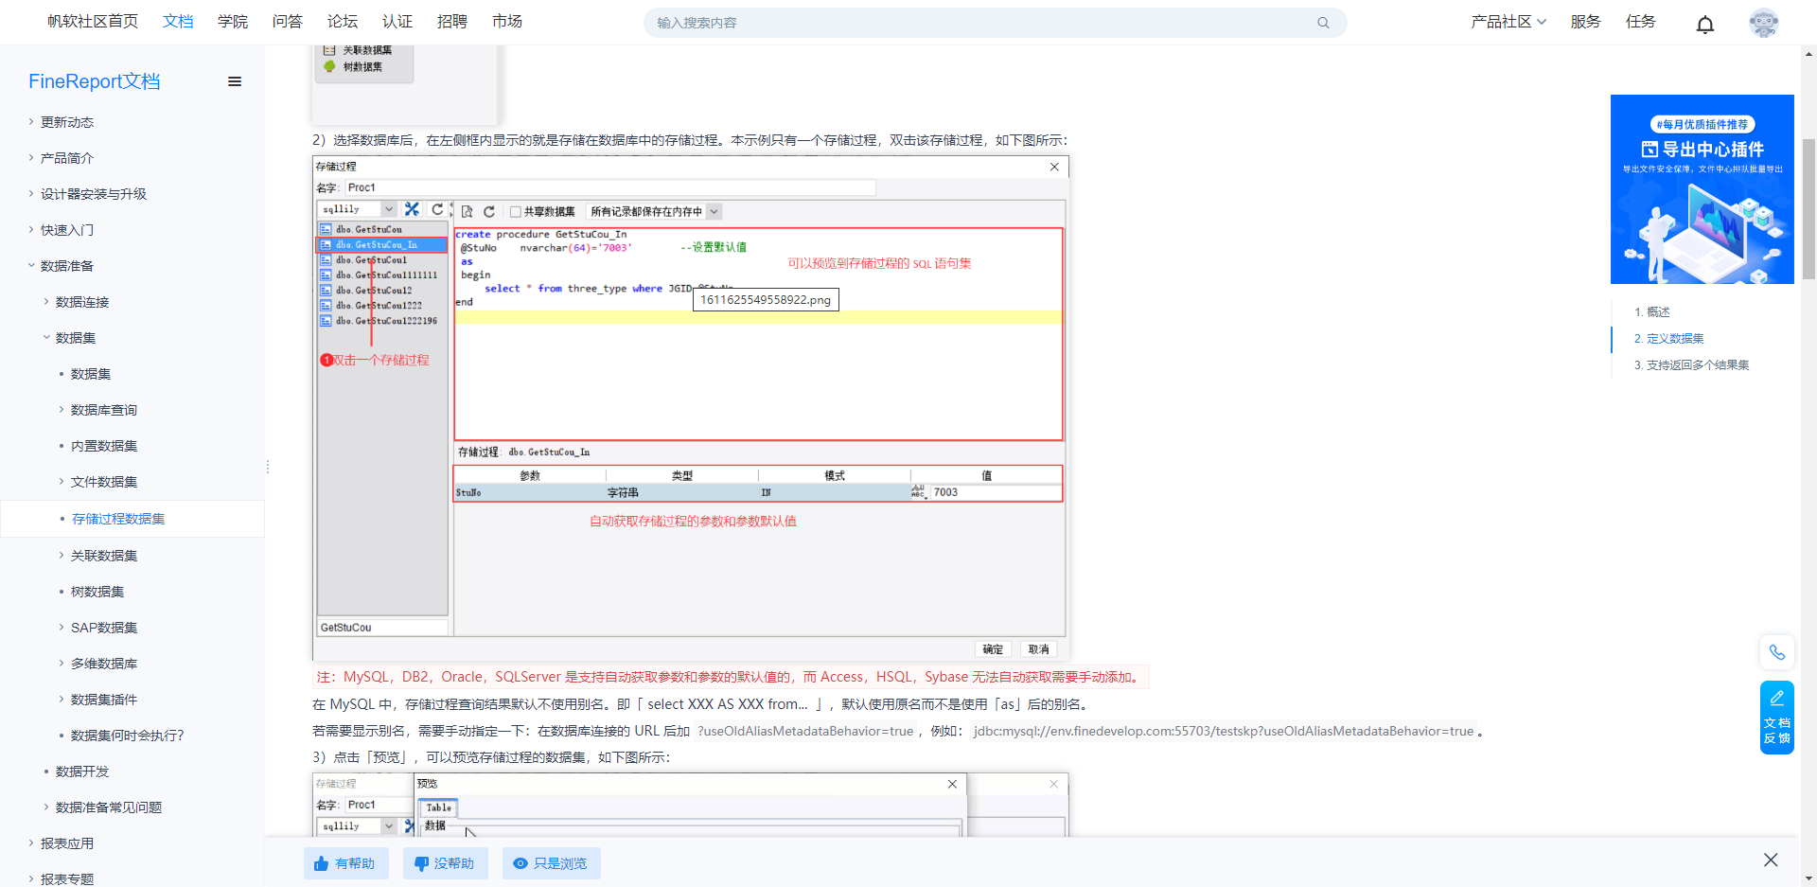
Task: Click the 有帮助 thumbs-up button
Action: tap(345, 863)
